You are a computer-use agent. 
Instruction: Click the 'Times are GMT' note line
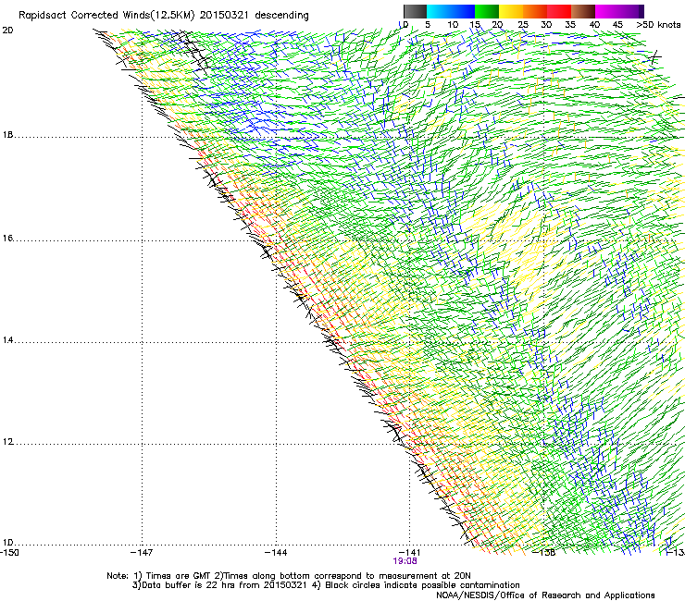(x=289, y=576)
